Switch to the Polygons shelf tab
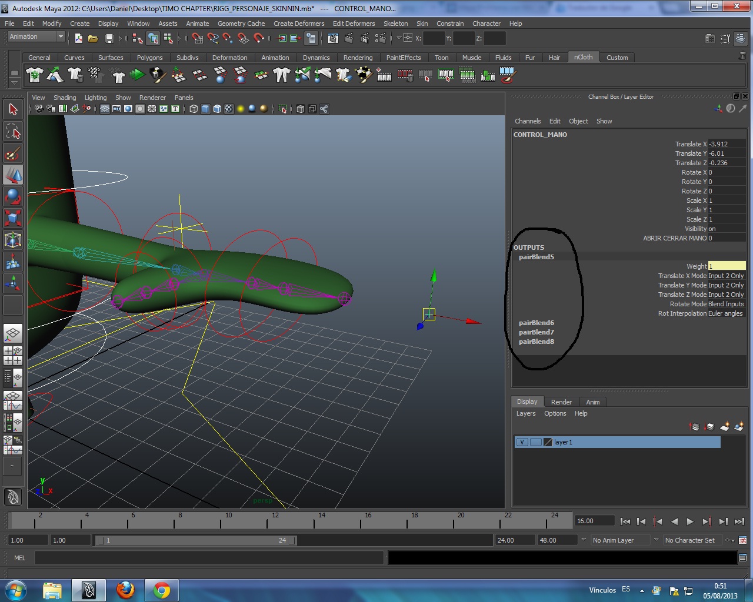Viewport: 753px width, 602px height. 149,58
